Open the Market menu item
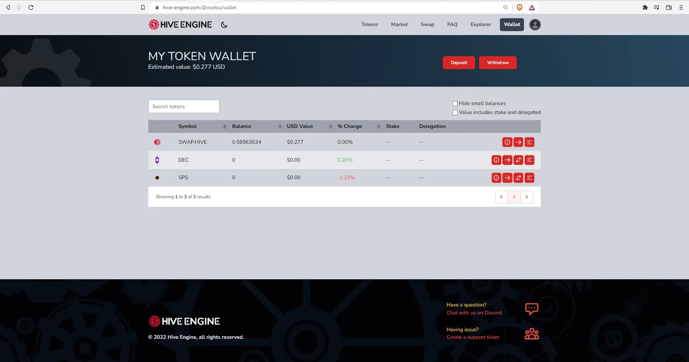 pos(399,24)
